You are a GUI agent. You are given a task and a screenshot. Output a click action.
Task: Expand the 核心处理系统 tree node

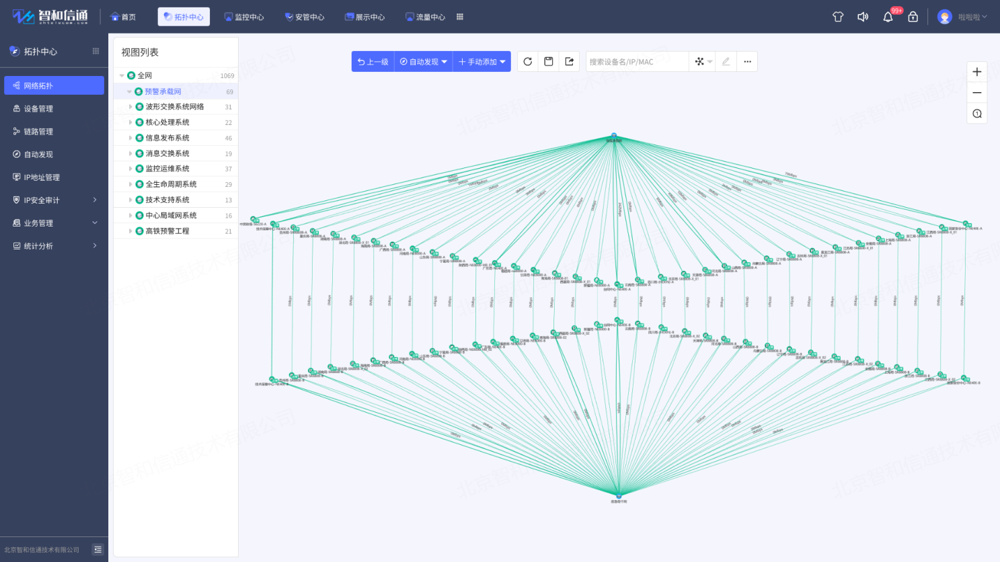coord(130,122)
